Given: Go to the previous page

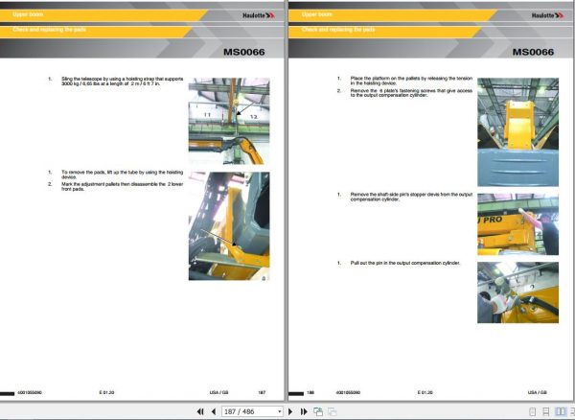Looking at the screenshot, I should click(x=214, y=411).
